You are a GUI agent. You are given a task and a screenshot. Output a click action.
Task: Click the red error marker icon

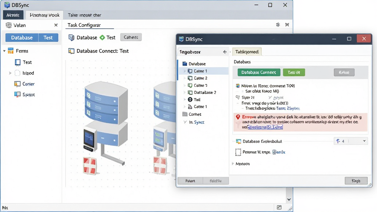click(238, 117)
